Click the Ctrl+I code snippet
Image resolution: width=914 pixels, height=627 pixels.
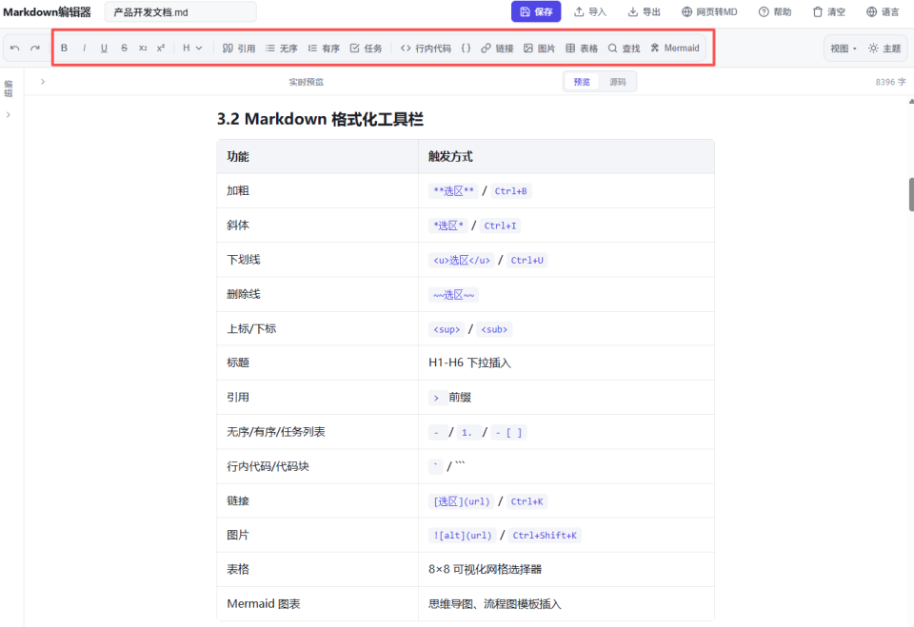click(500, 225)
